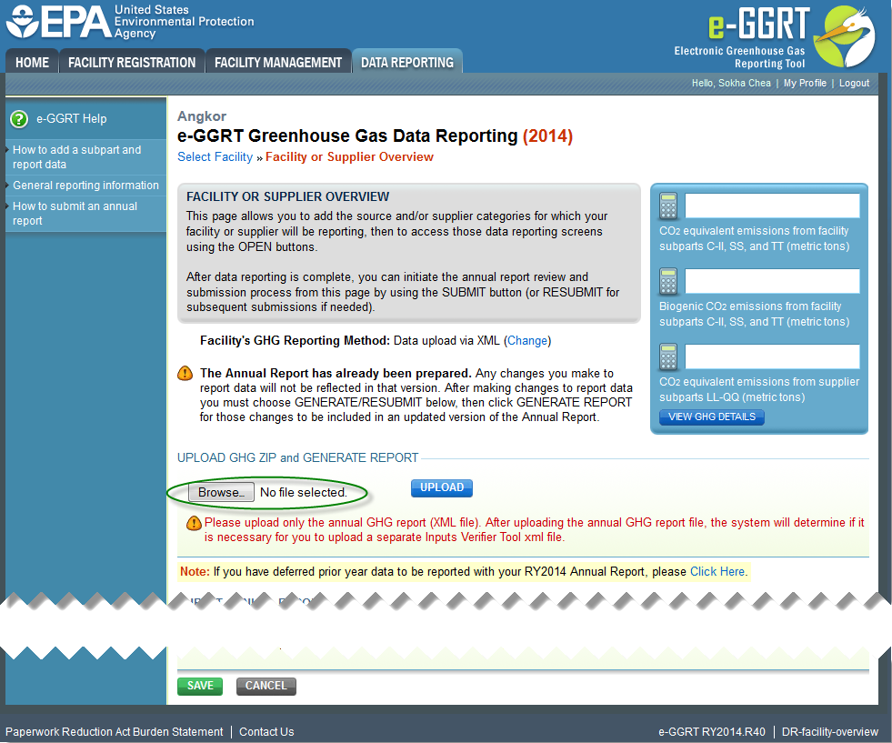This screenshot has width=892, height=743.
Task: Click calculator icon for CO2 equivalent facility emissions
Action: (668, 206)
